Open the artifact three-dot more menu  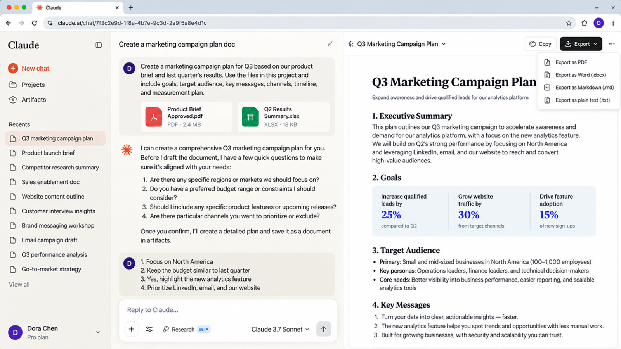[x=612, y=44]
